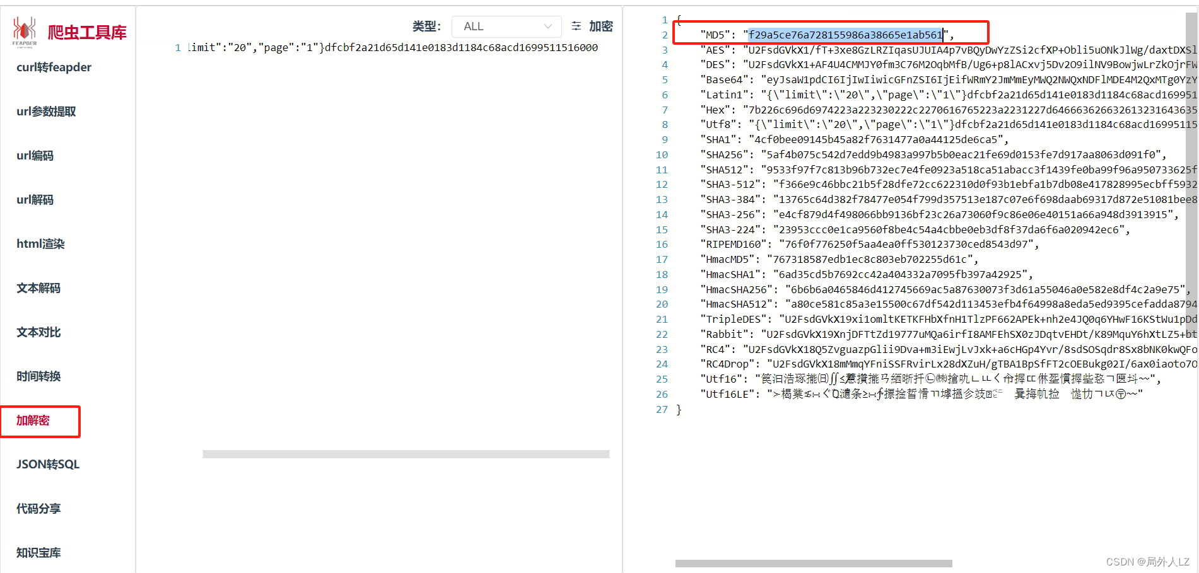Image resolution: width=1199 pixels, height=573 pixels.
Task: Go to 时间转换 page
Action: pos(38,376)
